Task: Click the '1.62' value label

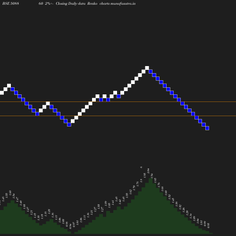Action: tap(130, 192)
